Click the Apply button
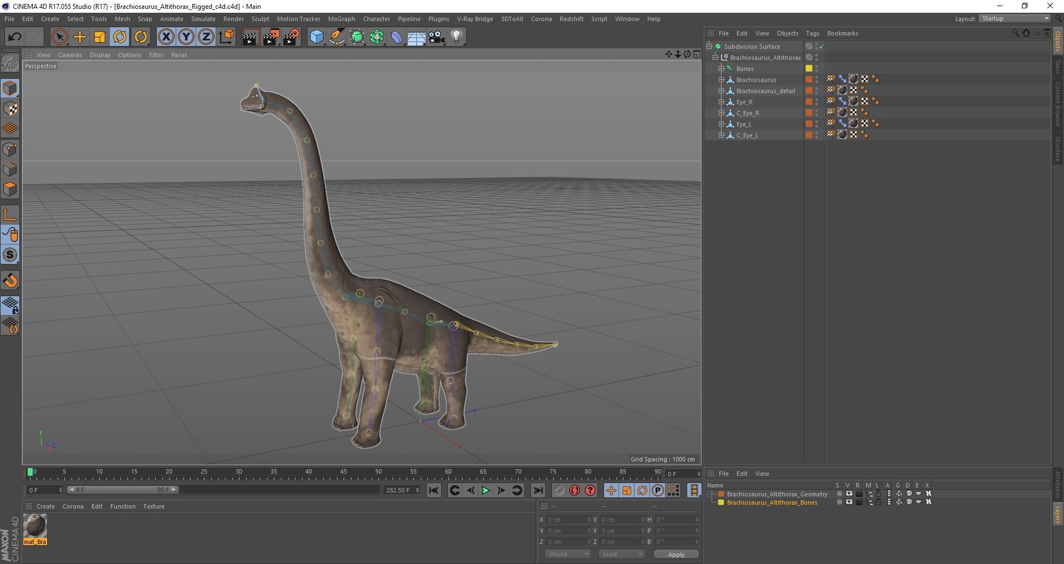This screenshot has height=564, width=1064. pyautogui.click(x=676, y=555)
